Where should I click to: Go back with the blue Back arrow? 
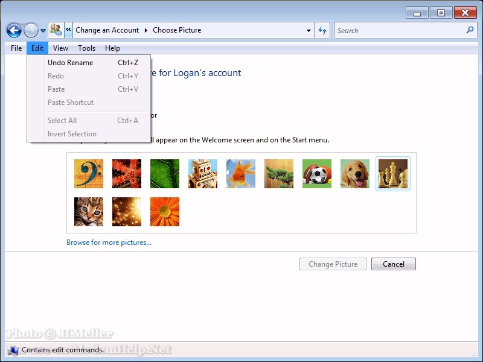(x=14, y=31)
